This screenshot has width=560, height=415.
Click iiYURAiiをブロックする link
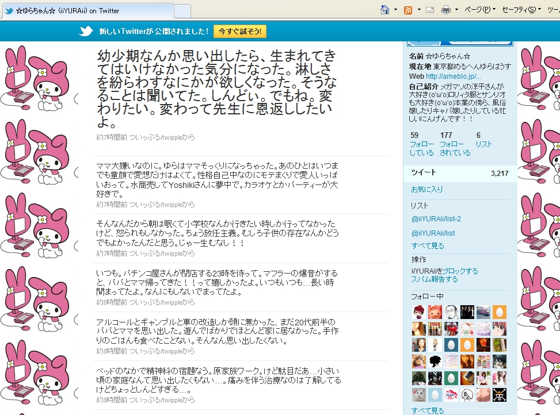pos(444,271)
